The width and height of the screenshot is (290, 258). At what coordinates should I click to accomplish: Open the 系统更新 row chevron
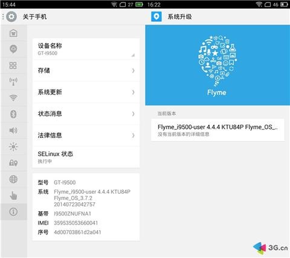pos(133,92)
